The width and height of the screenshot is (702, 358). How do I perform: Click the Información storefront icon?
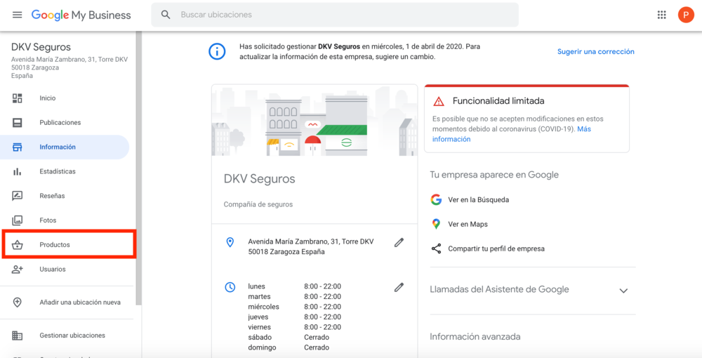point(17,147)
